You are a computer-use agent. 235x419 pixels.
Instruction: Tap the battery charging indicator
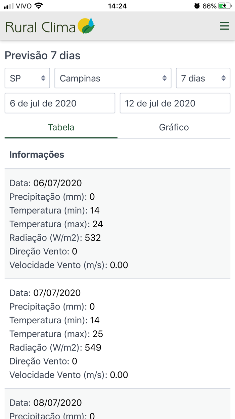[x=226, y=5]
